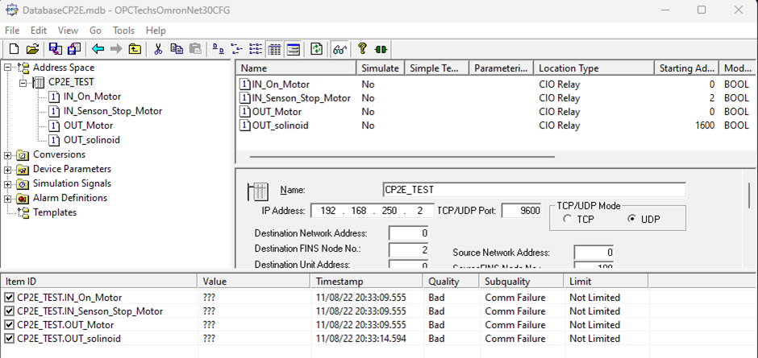Click the New file toolbar icon
Image resolution: width=758 pixels, height=358 pixels.
14,49
